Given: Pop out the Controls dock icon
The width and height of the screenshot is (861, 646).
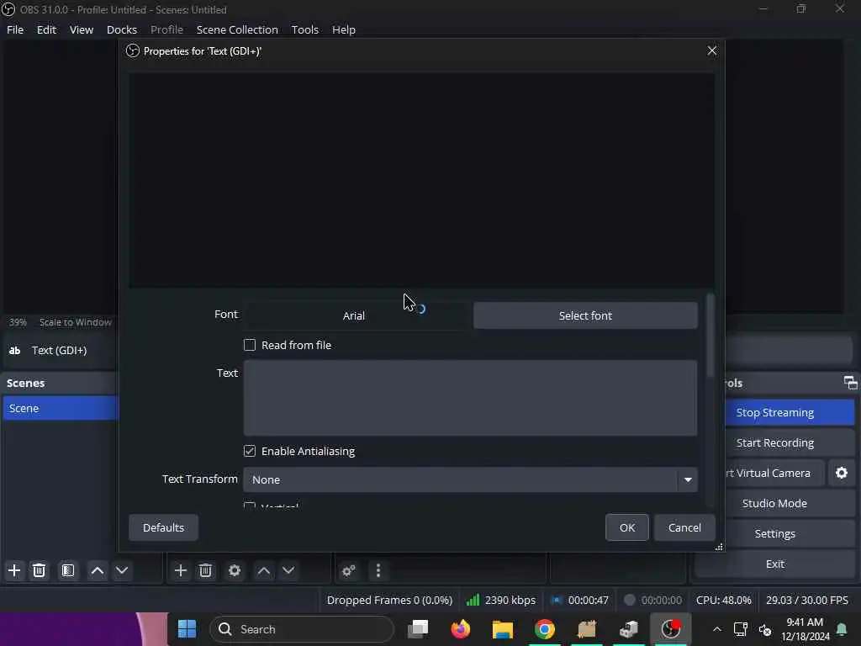Looking at the screenshot, I should tap(850, 383).
